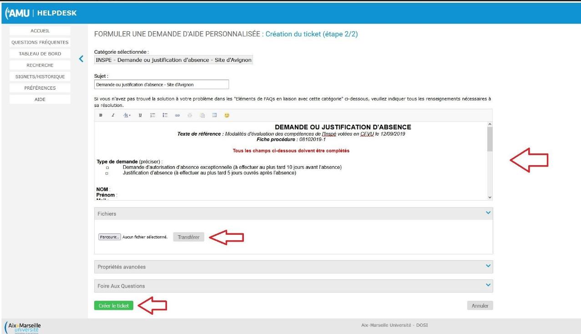Click the green Créer le ticket button
581x334 pixels.
(x=114, y=306)
